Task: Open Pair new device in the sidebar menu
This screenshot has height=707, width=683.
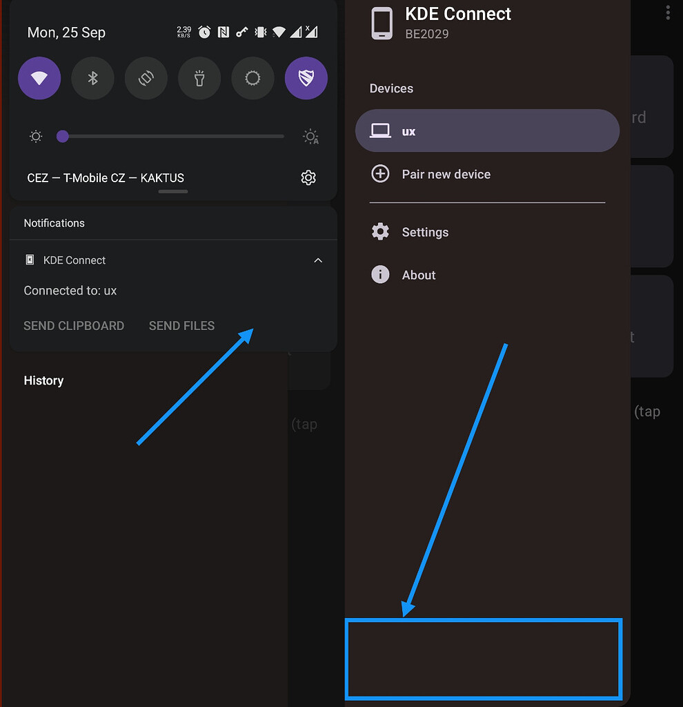Action: tap(446, 174)
